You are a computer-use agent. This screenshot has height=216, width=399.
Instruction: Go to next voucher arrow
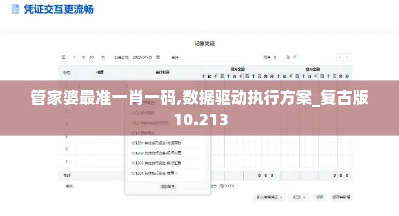(x=347, y=57)
